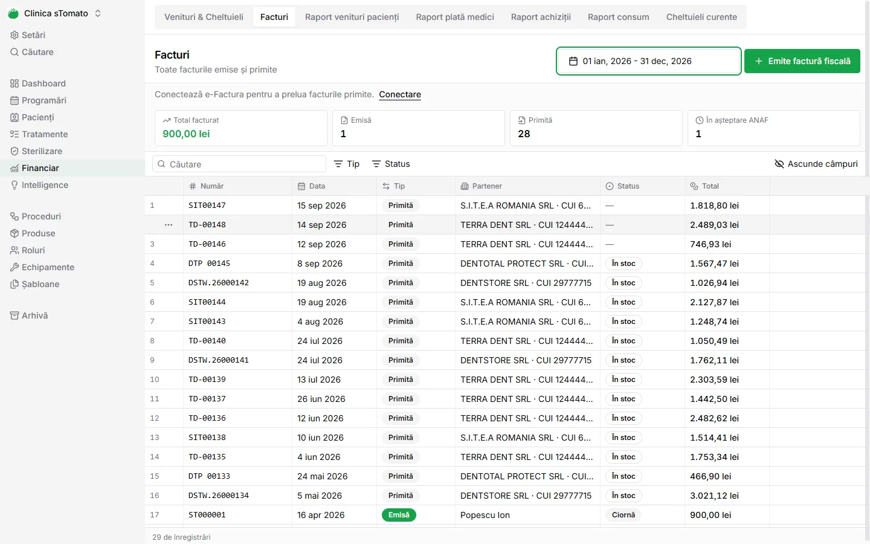Click the Intelligence lightbulb icon
Viewport: 870px width, 544px height.
(14, 185)
